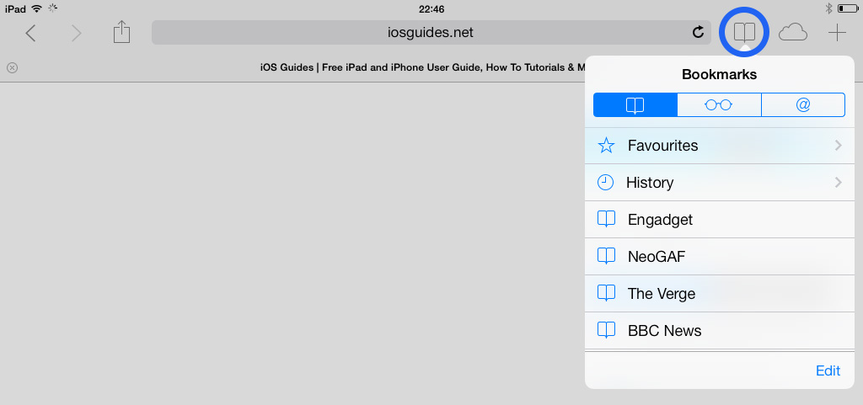Image resolution: width=863 pixels, height=405 pixels.
Task: Switch to Shared Links @ segment
Action: [803, 105]
